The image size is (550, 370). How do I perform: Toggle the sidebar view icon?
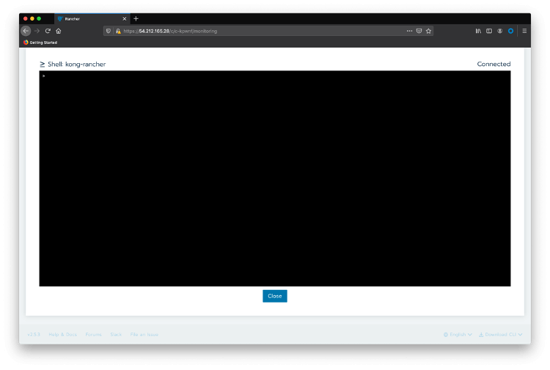[x=489, y=31]
